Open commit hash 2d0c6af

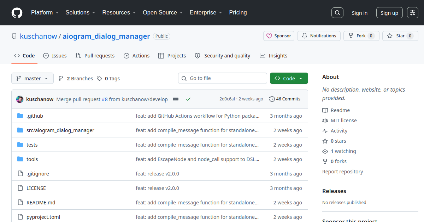[228, 99]
